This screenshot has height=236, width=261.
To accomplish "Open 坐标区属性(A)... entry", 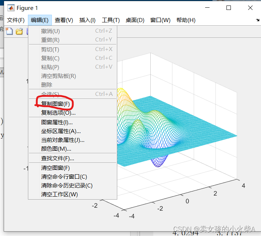I will [x=72, y=131].
